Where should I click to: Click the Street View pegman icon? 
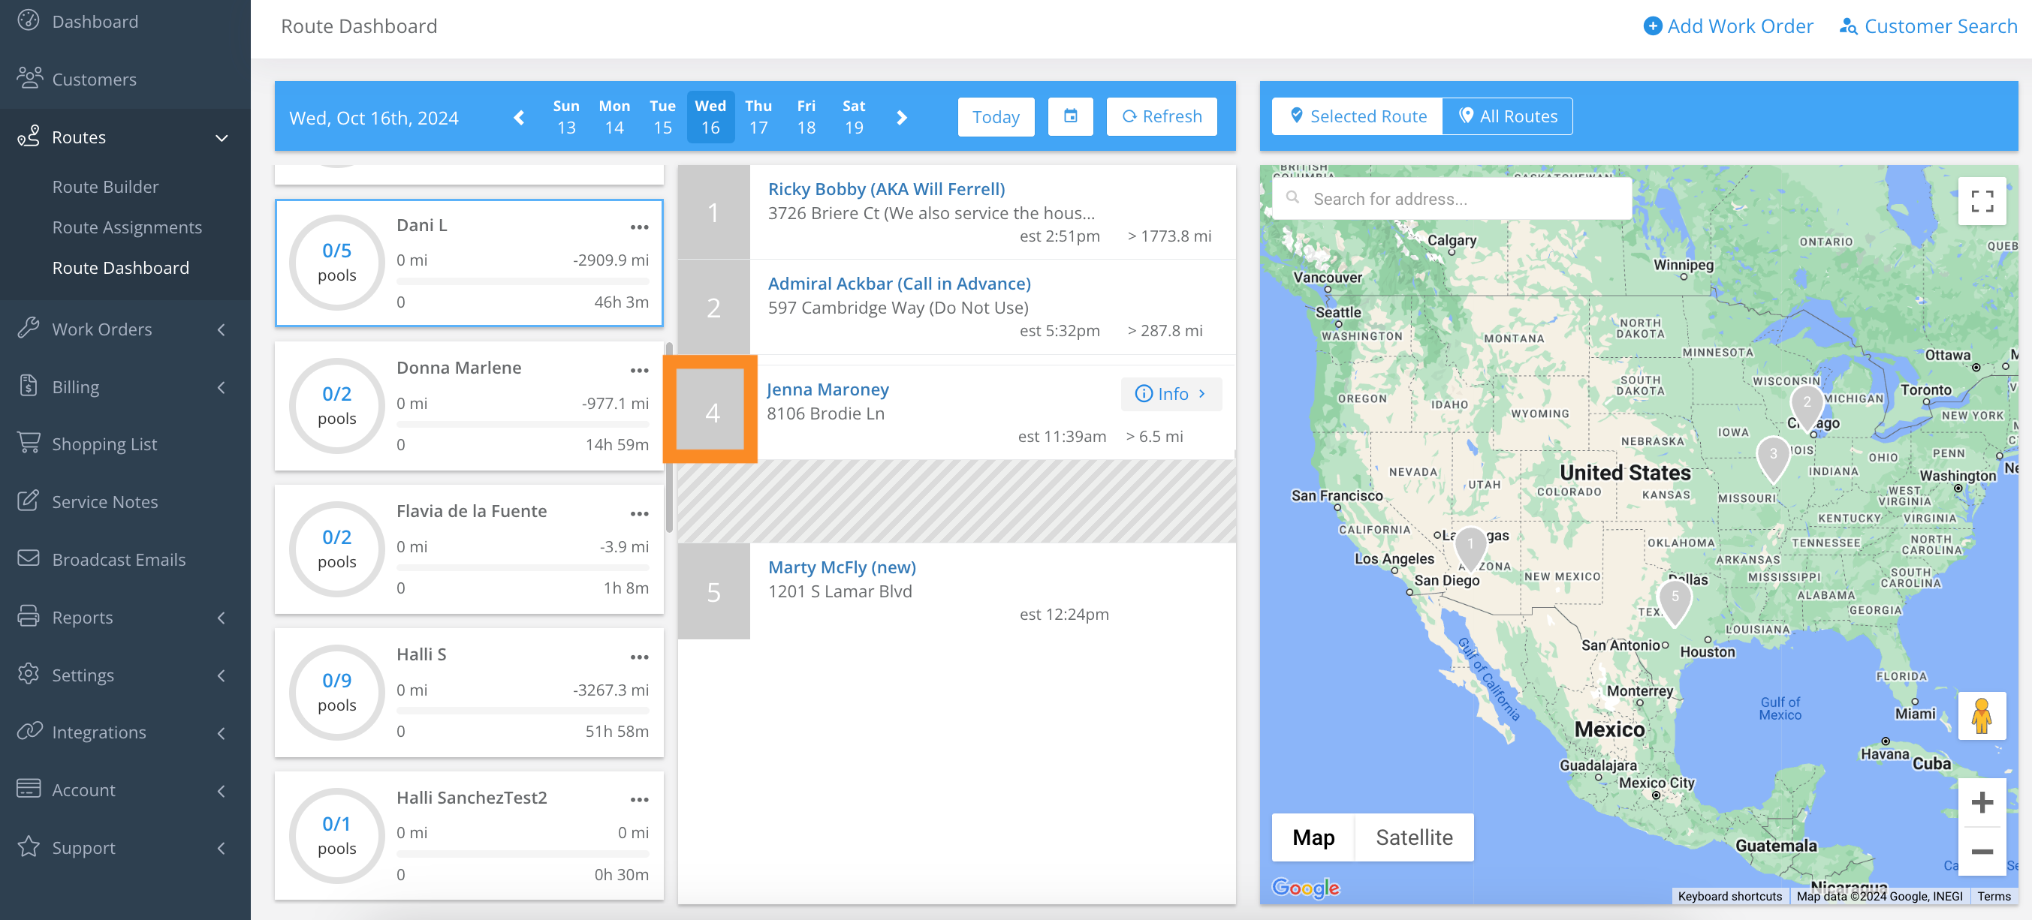point(1982,716)
